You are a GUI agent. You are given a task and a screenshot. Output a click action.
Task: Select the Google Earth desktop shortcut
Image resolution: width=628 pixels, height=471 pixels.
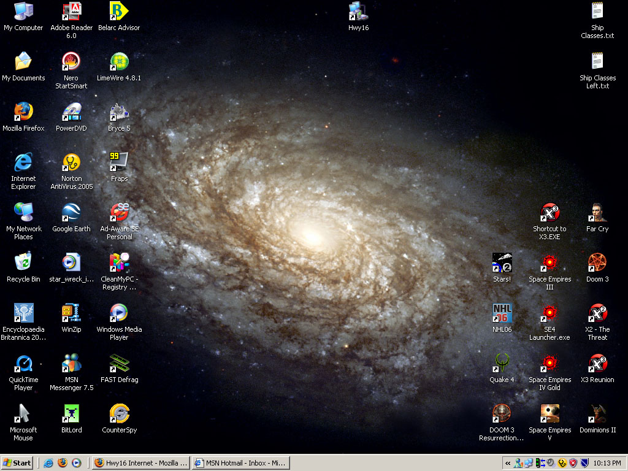tap(71, 213)
